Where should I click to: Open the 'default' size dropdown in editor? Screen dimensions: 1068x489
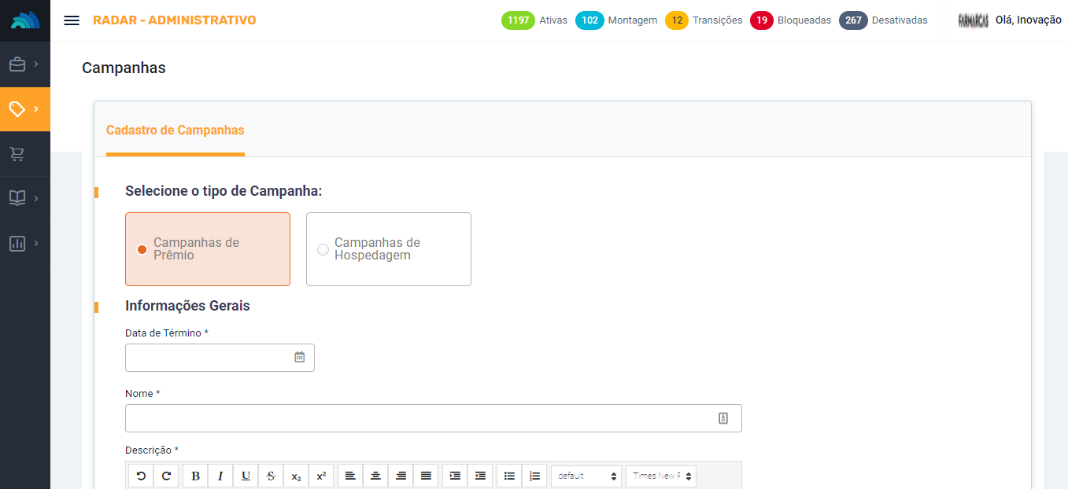[586, 476]
